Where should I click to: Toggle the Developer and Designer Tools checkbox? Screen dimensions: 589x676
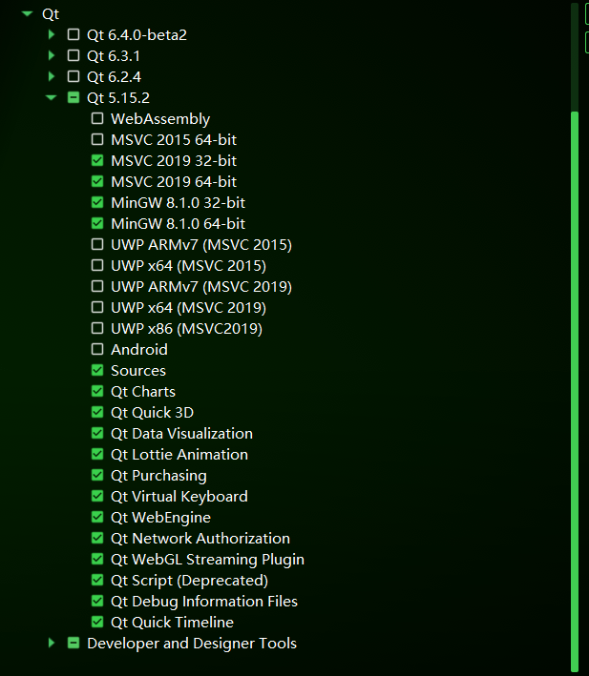coord(74,643)
